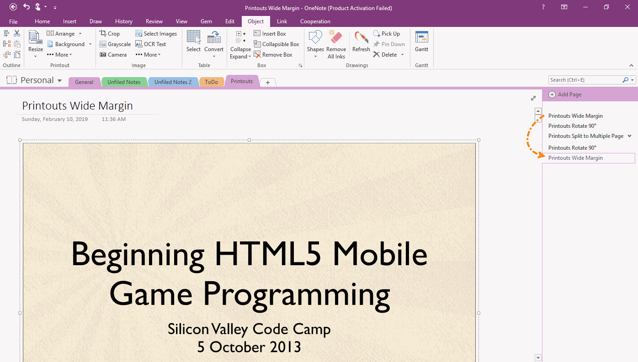Click Insert Box
Image resolution: width=638 pixels, height=362 pixels.
[x=270, y=34]
